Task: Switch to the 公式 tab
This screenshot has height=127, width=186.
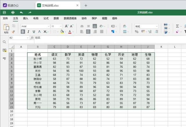Action: coord(46,18)
